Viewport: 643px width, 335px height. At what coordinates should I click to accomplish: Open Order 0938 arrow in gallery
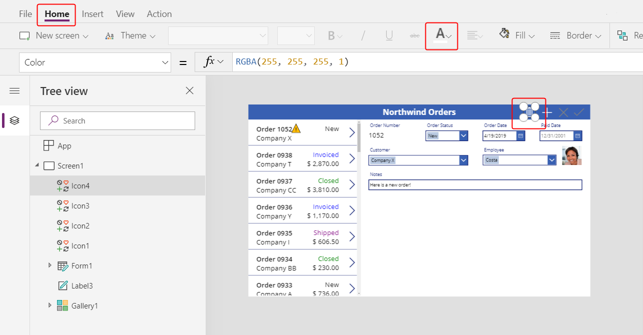coord(352,158)
